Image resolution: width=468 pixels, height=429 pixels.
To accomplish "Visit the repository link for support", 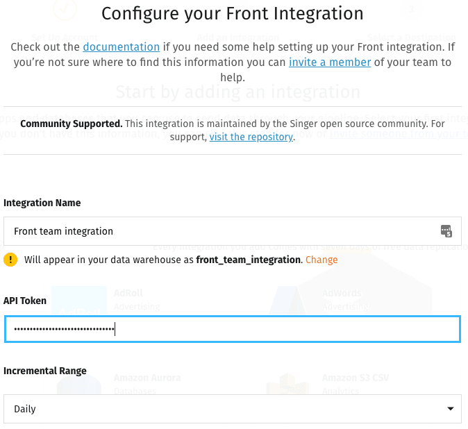I will (251, 137).
